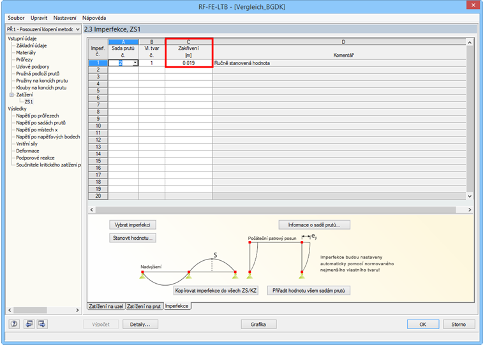Close the RF-FE-LTB window
The image size is (485, 345).
pos(473,5)
